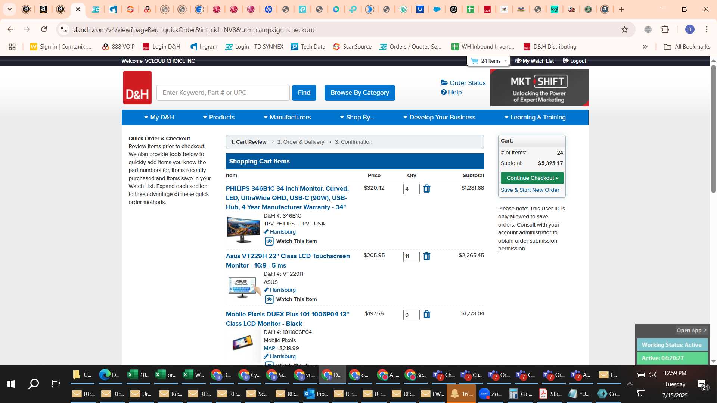717x403 pixels.
Task: Toggle Watch This Item for Asus VT229H
Action: coord(291,299)
